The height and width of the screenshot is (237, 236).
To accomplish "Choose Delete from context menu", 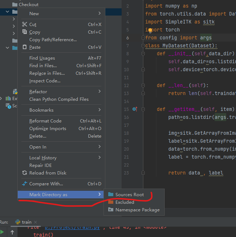I will pyautogui.click(x=61, y=136).
